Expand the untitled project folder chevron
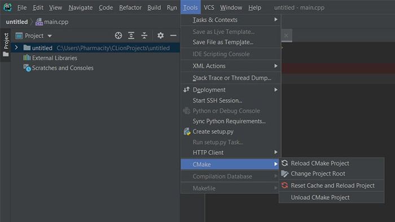Screen dimensions: 395x222 (16, 47)
